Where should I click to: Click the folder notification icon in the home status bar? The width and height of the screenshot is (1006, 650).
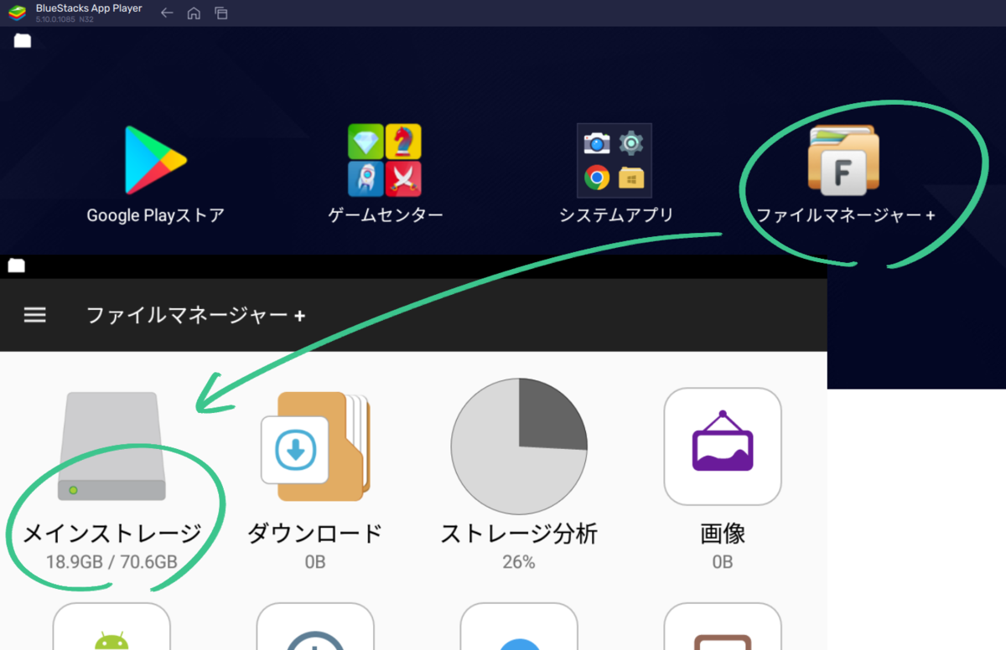tap(23, 40)
